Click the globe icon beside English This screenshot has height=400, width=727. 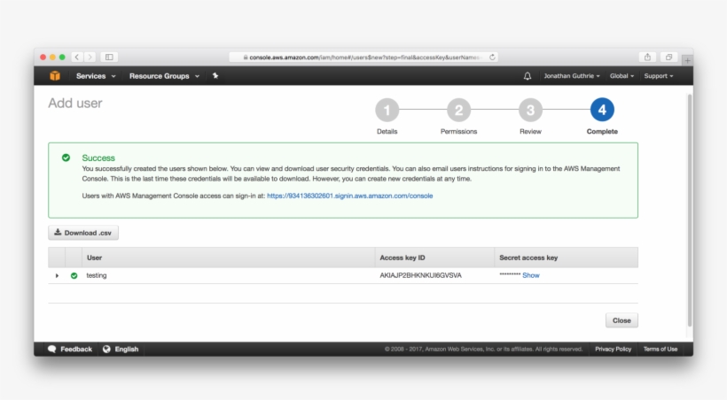[106, 349]
